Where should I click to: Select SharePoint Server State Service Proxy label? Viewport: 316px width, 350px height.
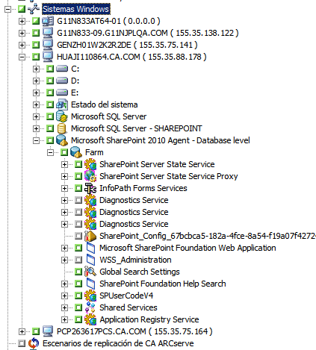click(169, 176)
